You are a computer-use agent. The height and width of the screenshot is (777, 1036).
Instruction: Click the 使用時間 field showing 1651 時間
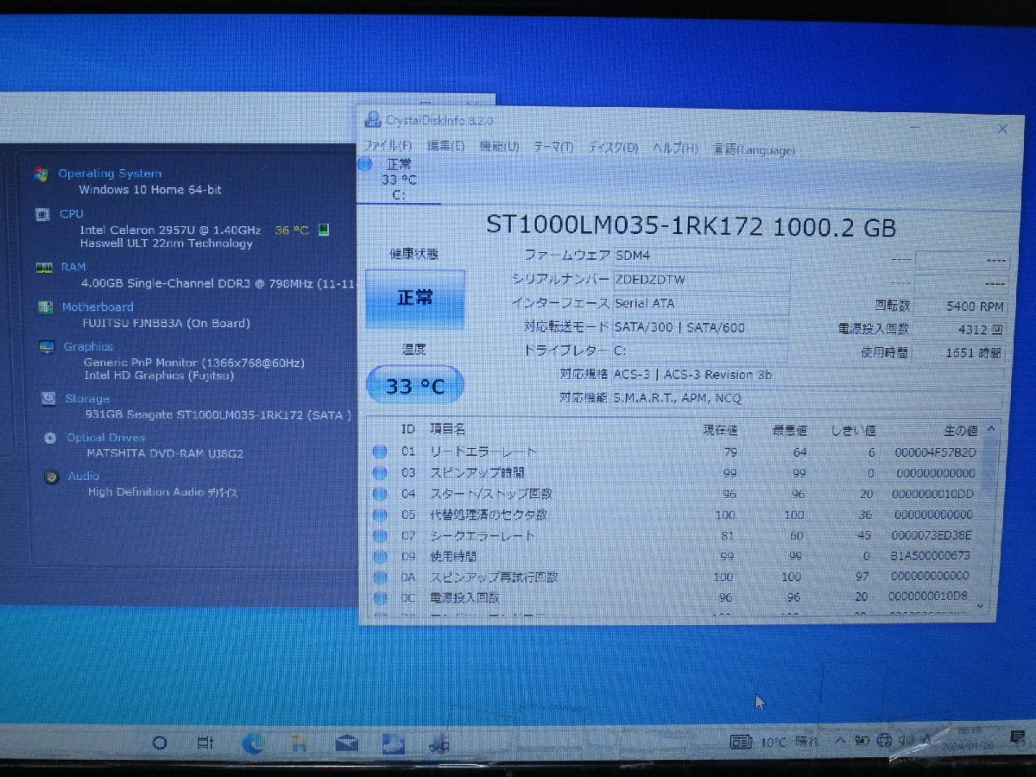pyautogui.click(x=959, y=353)
